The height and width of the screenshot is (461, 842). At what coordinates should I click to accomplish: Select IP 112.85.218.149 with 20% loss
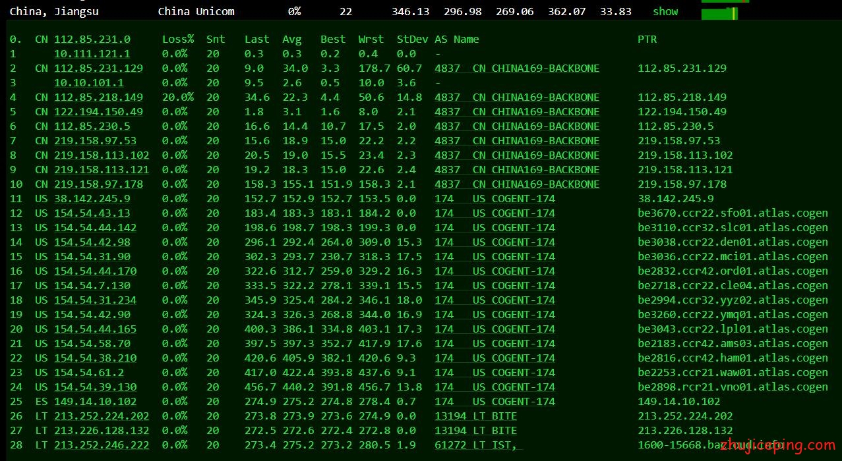pyautogui.click(x=98, y=97)
